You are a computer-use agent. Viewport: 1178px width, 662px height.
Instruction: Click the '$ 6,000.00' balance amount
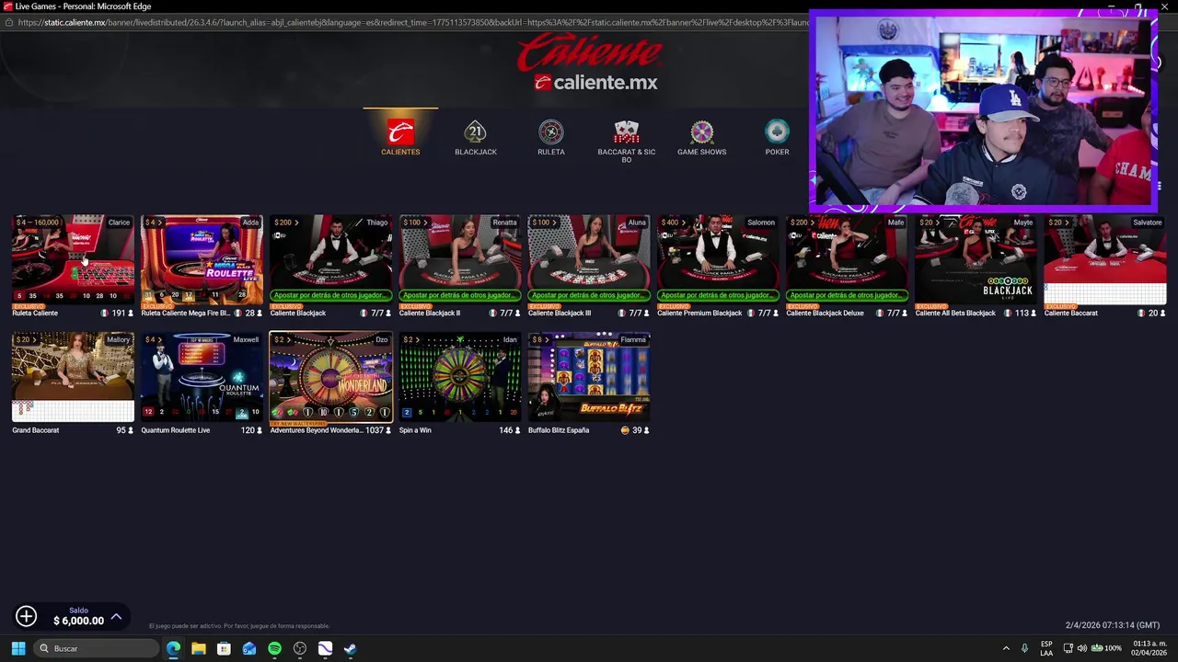[x=78, y=621]
